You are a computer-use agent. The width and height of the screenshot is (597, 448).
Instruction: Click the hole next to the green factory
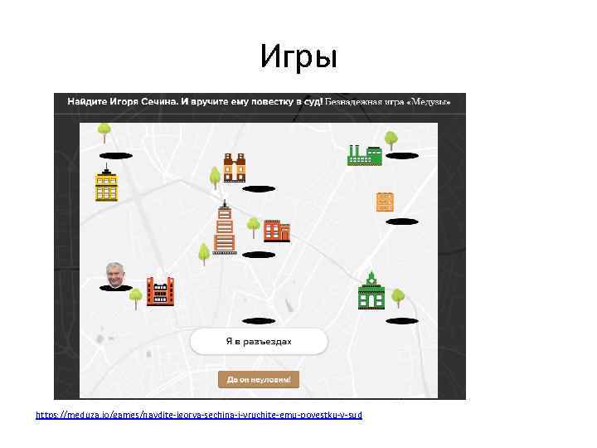click(402, 155)
